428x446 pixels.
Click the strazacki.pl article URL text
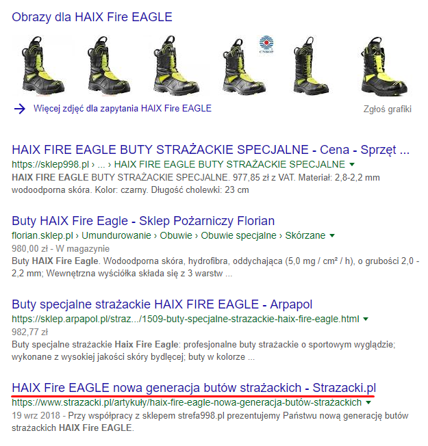tap(186, 402)
